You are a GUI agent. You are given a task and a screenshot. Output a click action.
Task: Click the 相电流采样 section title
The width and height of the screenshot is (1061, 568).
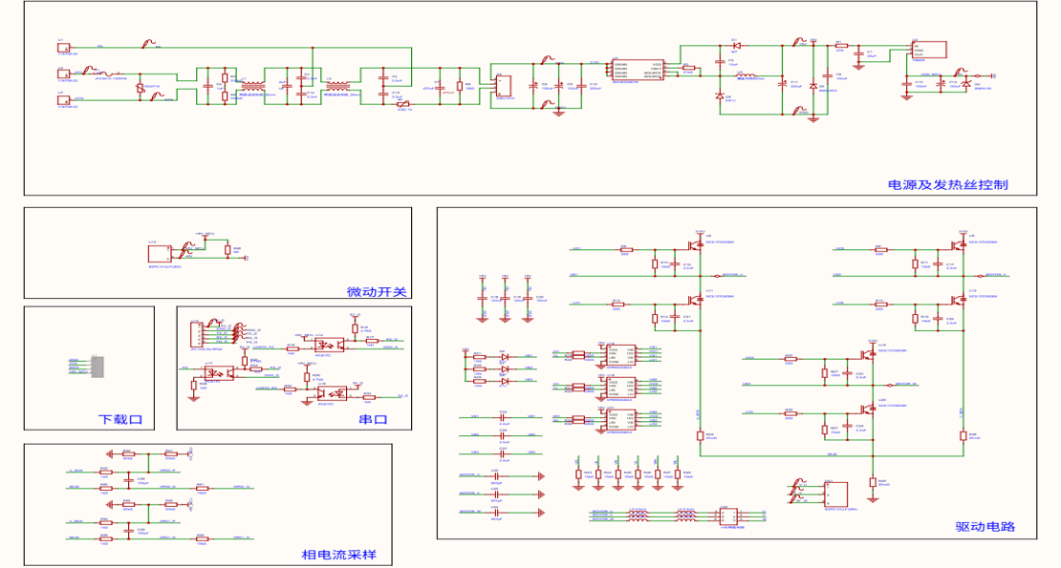[338, 555]
